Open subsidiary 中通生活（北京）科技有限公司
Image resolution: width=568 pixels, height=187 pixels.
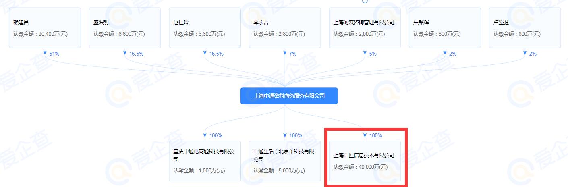coord(285,161)
